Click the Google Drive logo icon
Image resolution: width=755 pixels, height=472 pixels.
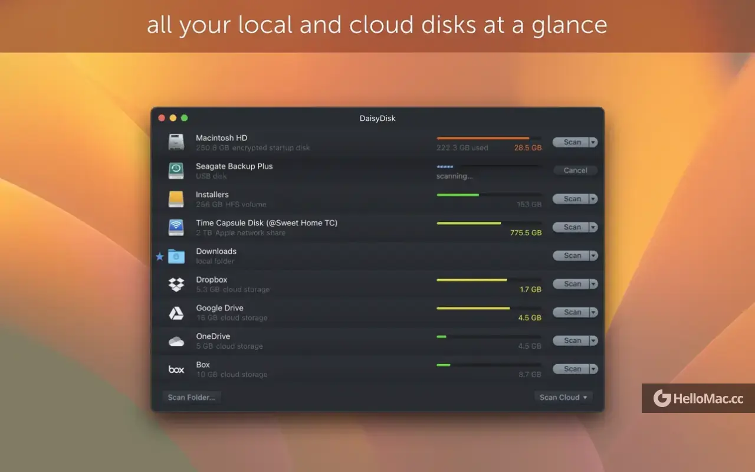tap(176, 313)
